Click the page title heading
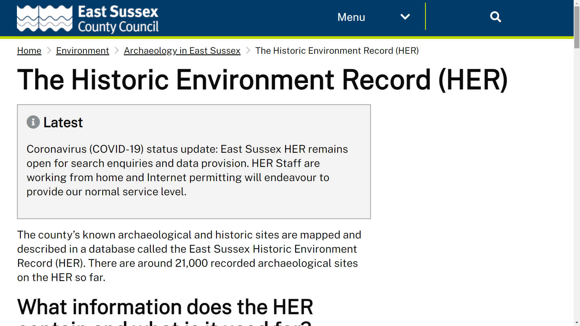 pyautogui.click(x=262, y=80)
